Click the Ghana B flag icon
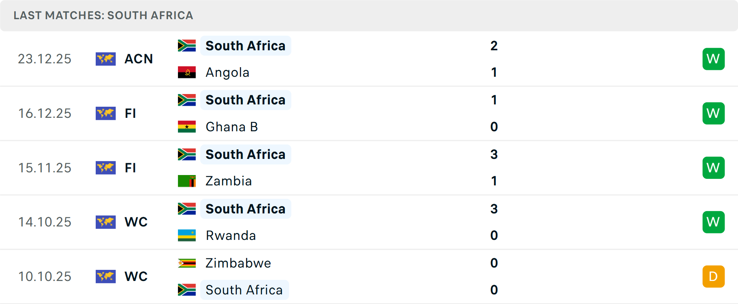 pos(187,127)
